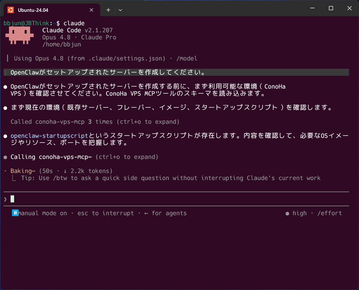Click the /home/bbjun path text
This screenshot has height=290, width=359.
pyautogui.click(x=62, y=44)
